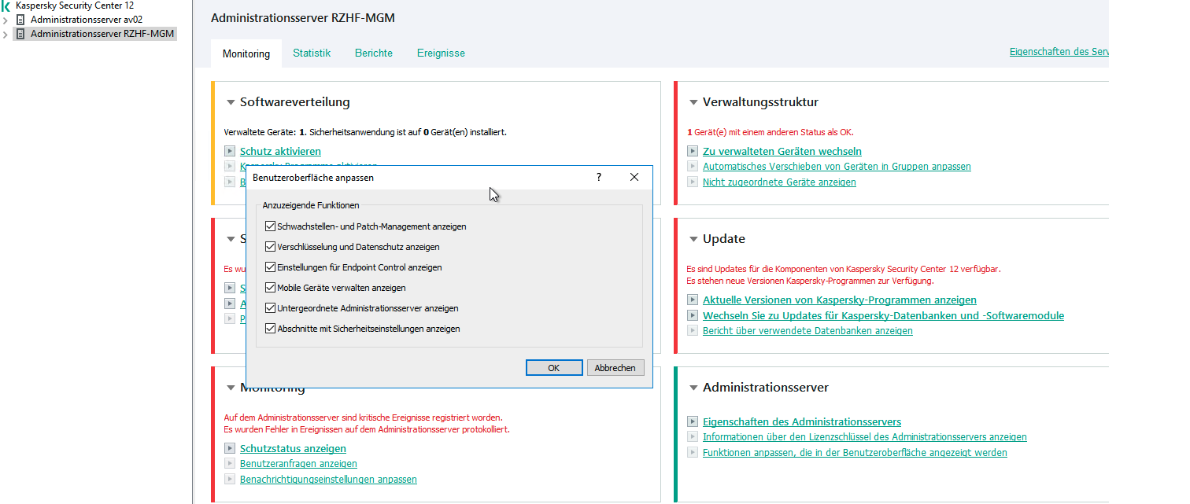Expand the Administrationsserver av02 tree node

(6, 20)
